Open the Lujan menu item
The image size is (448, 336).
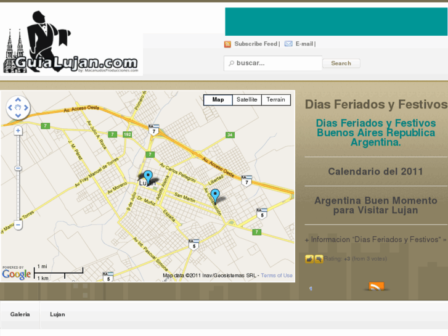tap(57, 314)
